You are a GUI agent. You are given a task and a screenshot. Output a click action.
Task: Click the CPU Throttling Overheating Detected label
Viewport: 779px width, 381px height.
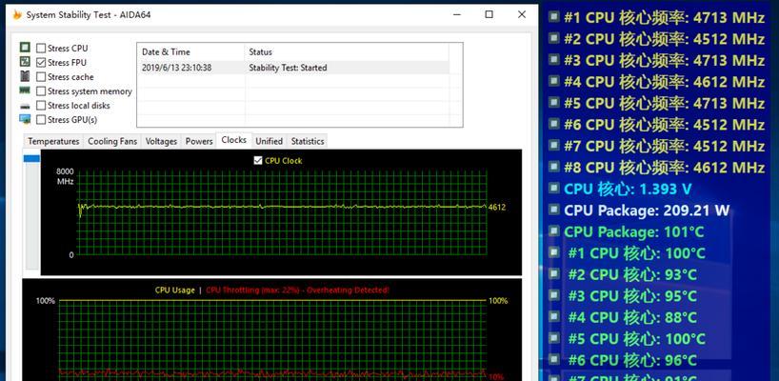pyautogui.click(x=297, y=291)
